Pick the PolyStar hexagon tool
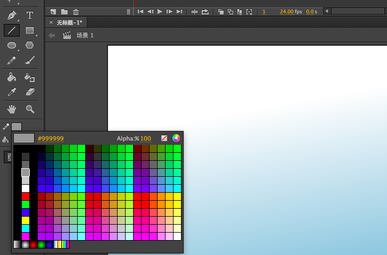Image resolution: width=387 pixels, height=255 pixels. point(30,45)
